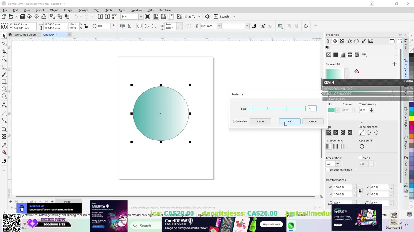This screenshot has height=232, width=414.
Task: Click the Export icon
Action: click(x=107, y=16)
